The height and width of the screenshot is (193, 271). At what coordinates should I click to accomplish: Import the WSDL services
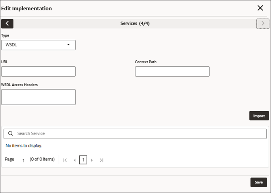pos(259,116)
